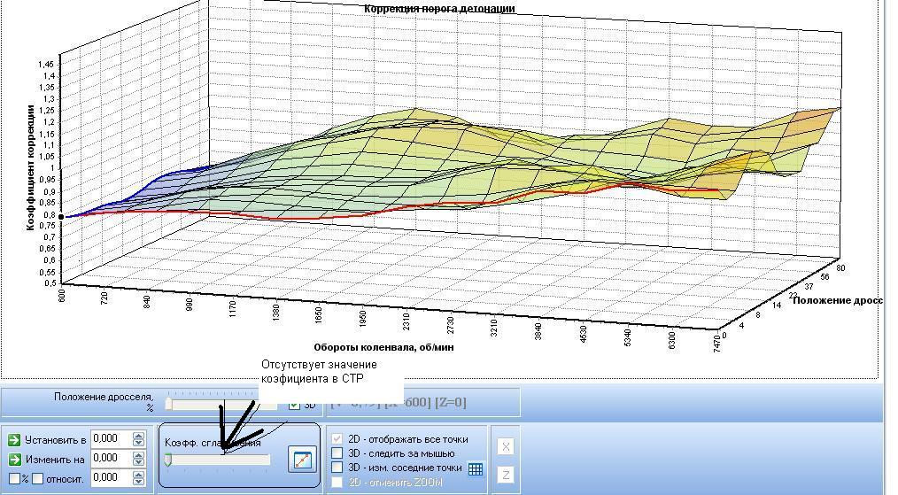Click the RPM axis label 3840
Screen dimensions: 898x495
click(x=538, y=331)
